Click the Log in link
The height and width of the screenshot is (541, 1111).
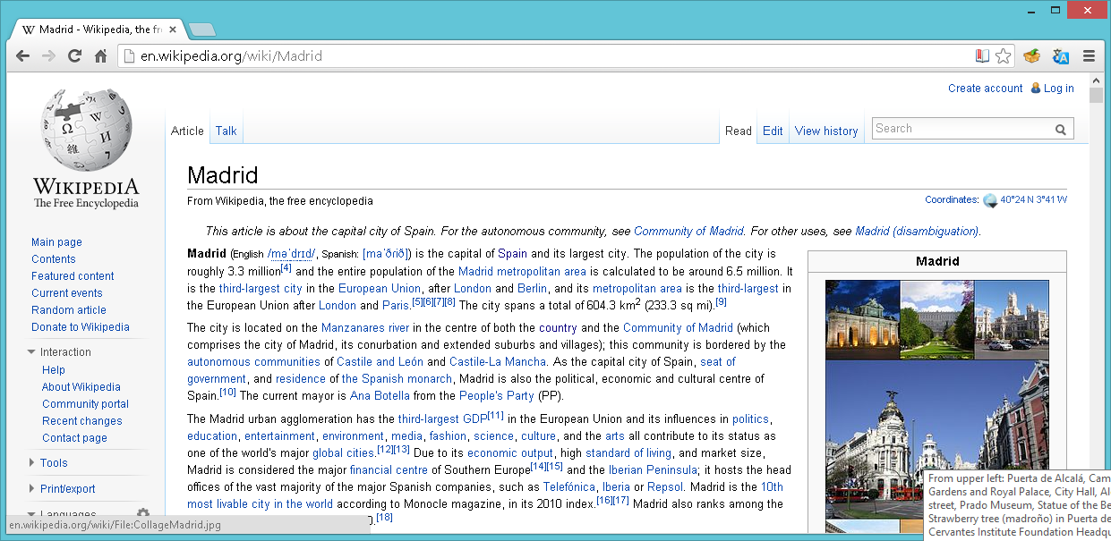[1058, 89]
